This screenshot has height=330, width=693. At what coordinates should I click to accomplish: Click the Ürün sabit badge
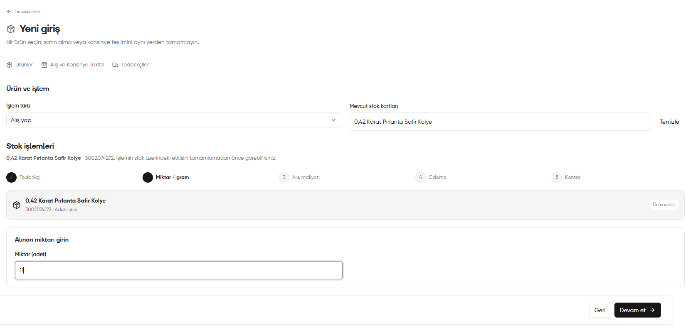pos(664,205)
